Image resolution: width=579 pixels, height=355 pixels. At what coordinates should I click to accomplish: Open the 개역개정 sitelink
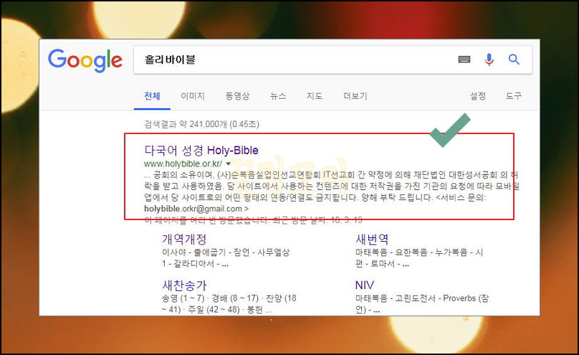(x=184, y=240)
